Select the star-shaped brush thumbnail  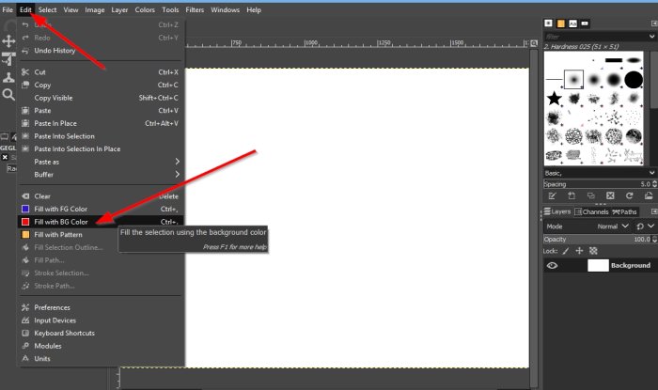[x=554, y=99]
